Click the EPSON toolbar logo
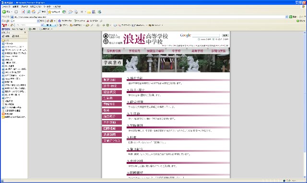The image size is (307, 183). coord(6,29)
